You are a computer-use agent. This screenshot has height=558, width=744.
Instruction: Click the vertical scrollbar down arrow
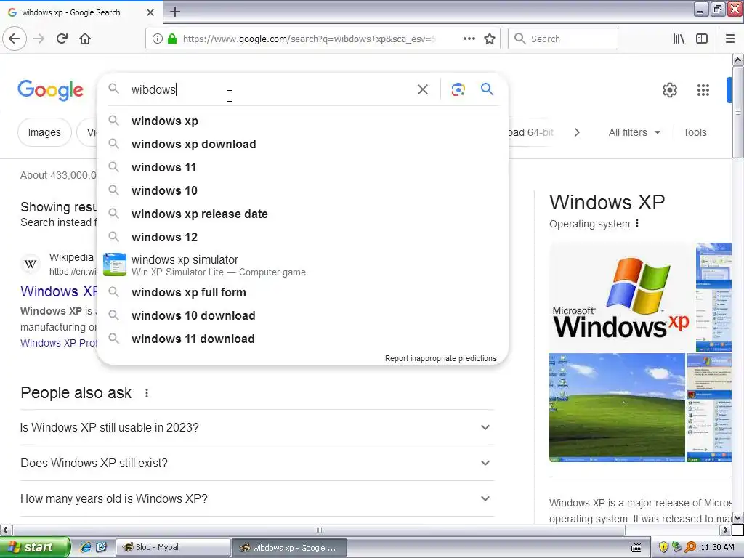(737, 517)
